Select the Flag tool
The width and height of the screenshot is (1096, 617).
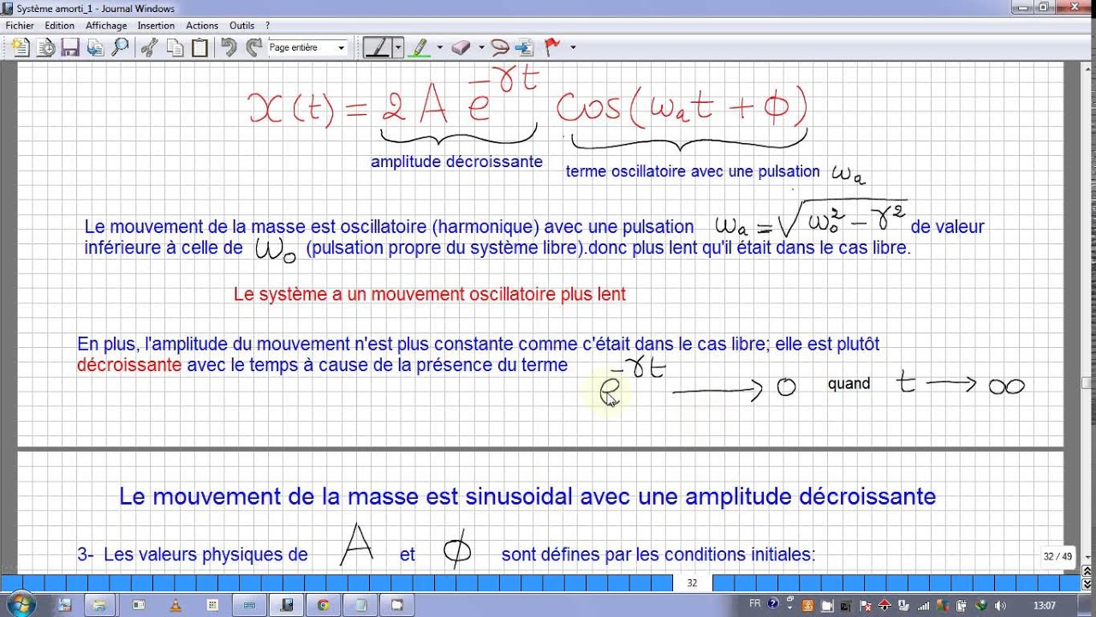[x=552, y=48]
